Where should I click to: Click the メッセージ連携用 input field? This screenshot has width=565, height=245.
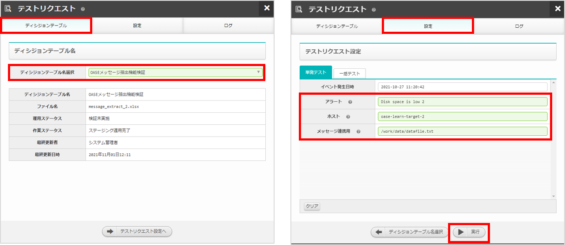(x=463, y=131)
